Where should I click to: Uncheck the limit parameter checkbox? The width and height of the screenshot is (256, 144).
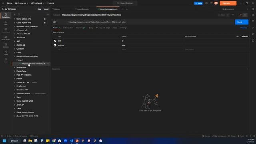(x=55, y=41)
